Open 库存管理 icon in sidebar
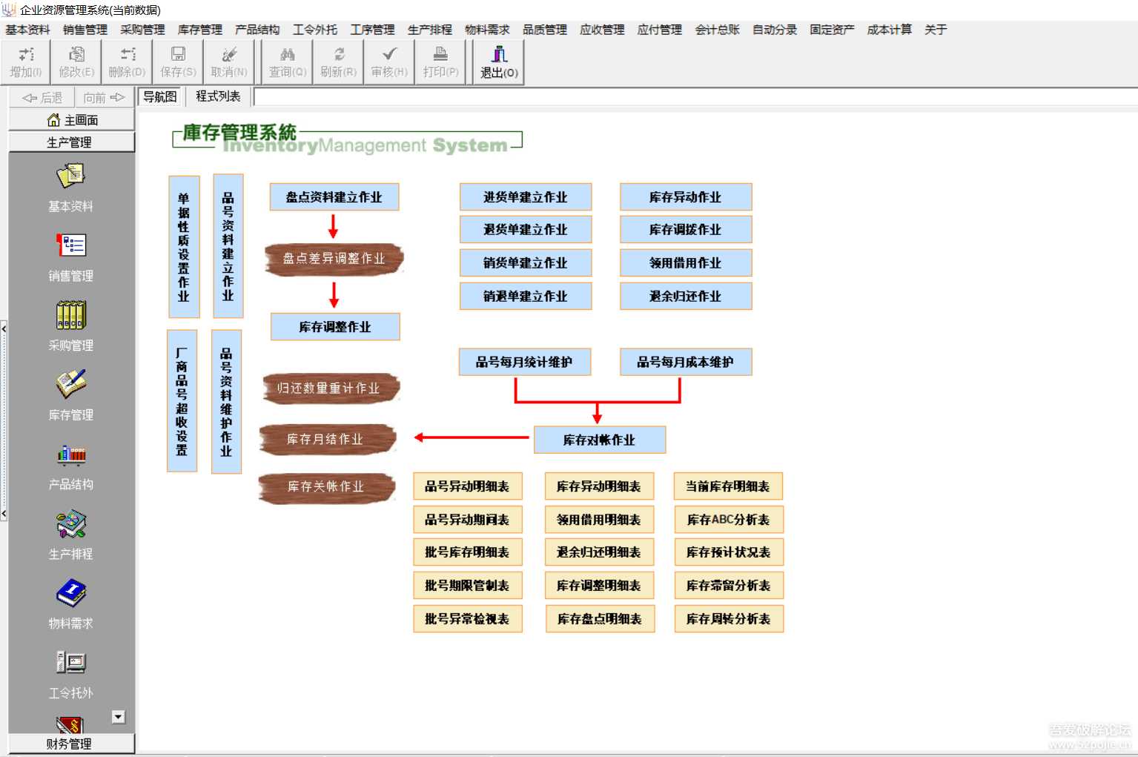1138x757 pixels. (71, 384)
